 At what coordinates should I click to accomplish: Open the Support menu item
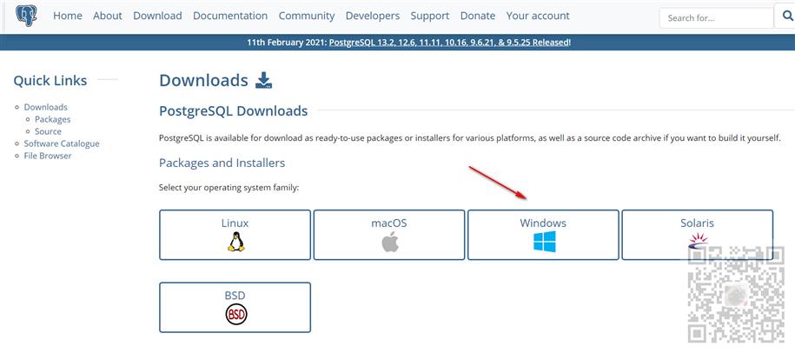[430, 16]
